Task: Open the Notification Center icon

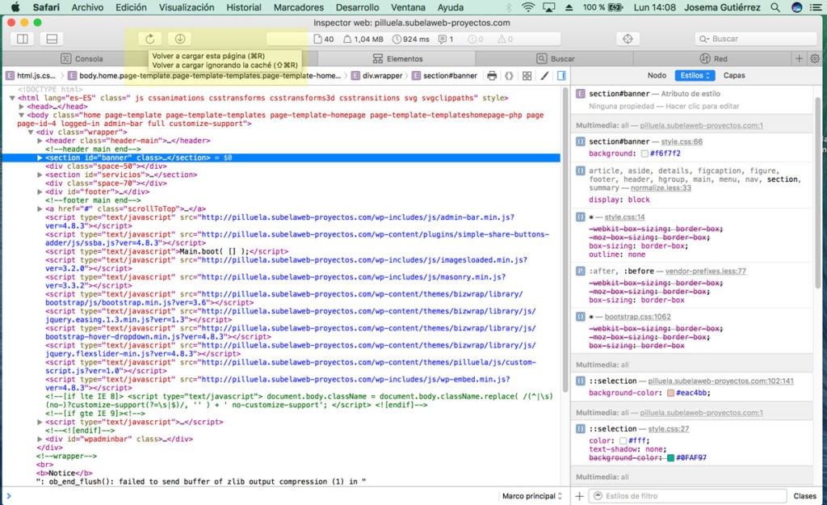Action: (x=816, y=7)
